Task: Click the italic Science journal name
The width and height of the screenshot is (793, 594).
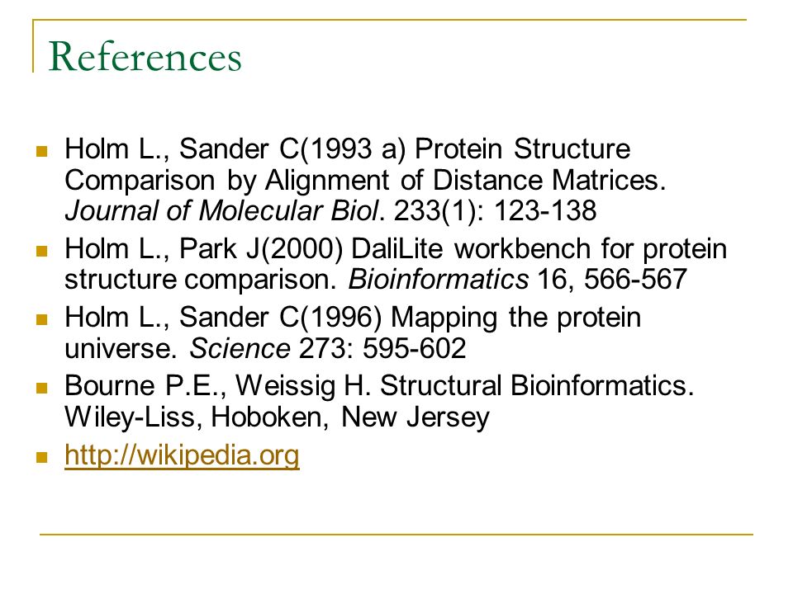Action: 240,348
